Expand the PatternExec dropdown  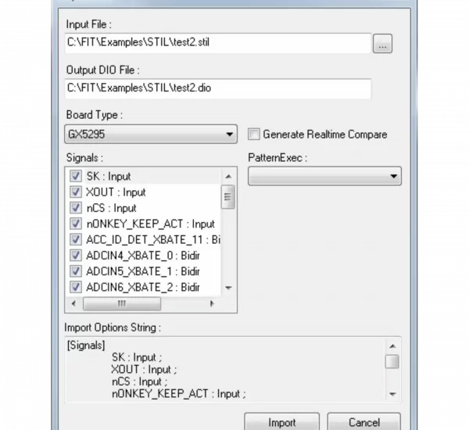click(x=324, y=177)
